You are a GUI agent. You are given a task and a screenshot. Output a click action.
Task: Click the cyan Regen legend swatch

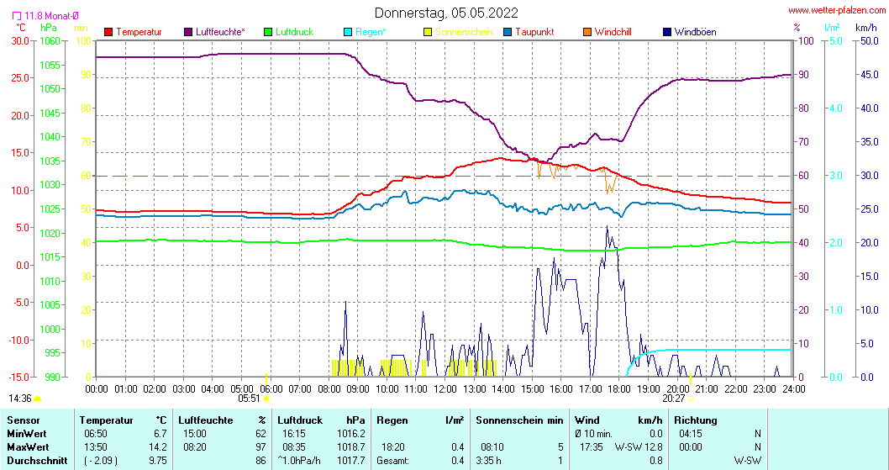[348, 32]
